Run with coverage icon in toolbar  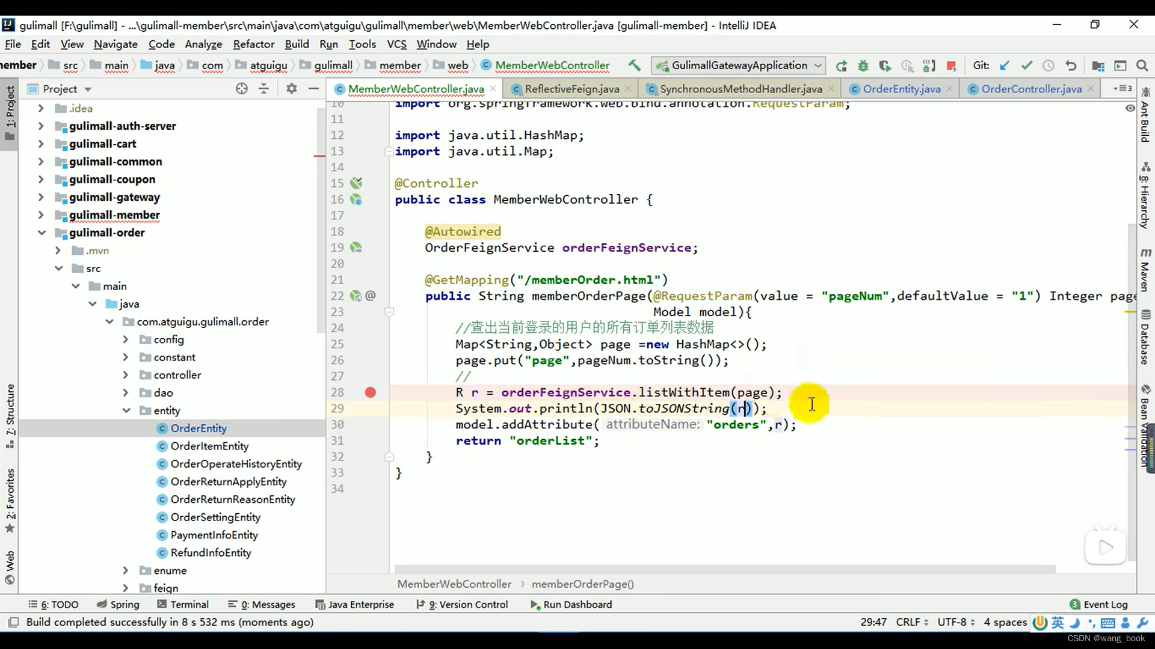tap(885, 66)
